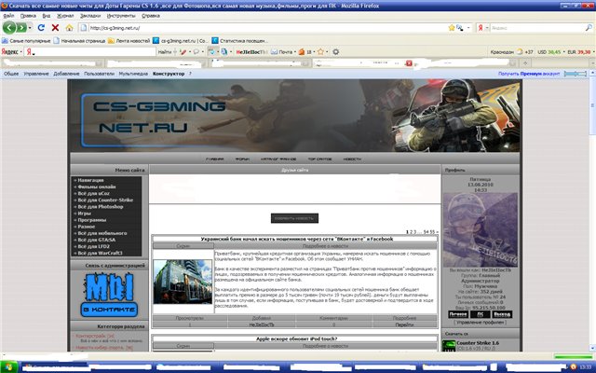Click Фильмы онлайн in site menu
The image size is (596, 373).
[96, 186]
